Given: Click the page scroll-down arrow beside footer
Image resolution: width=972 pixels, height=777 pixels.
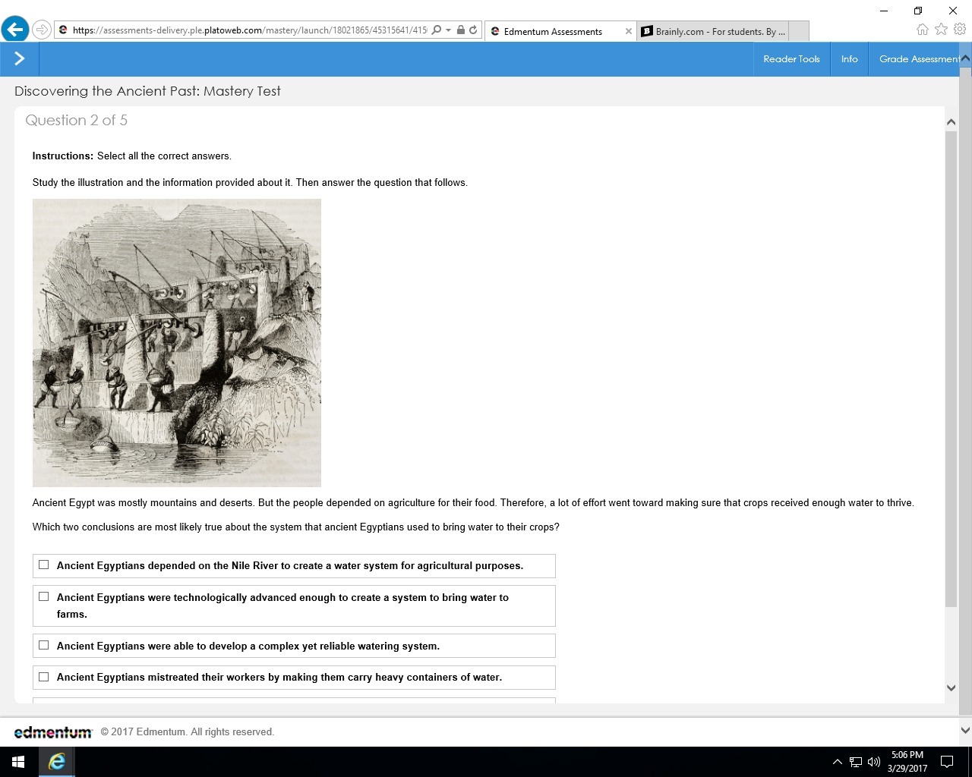Looking at the screenshot, I should tap(966, 731).
